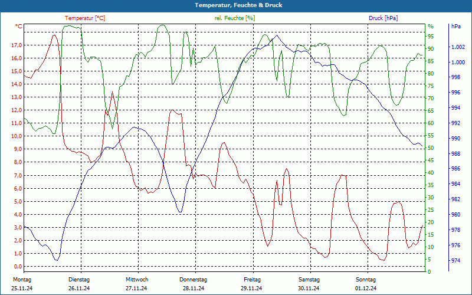
Task: Click the blue '974' pressure axis value
Action: pos(456,260)
